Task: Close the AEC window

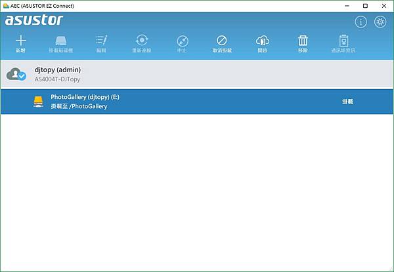Action: (384, 6)
